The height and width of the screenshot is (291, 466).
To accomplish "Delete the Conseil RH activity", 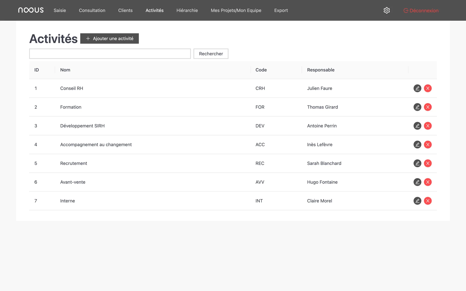I will [428, 88].
